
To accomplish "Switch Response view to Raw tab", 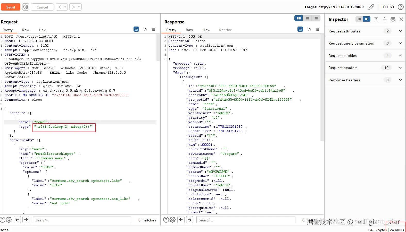I will tap(189, 30).
